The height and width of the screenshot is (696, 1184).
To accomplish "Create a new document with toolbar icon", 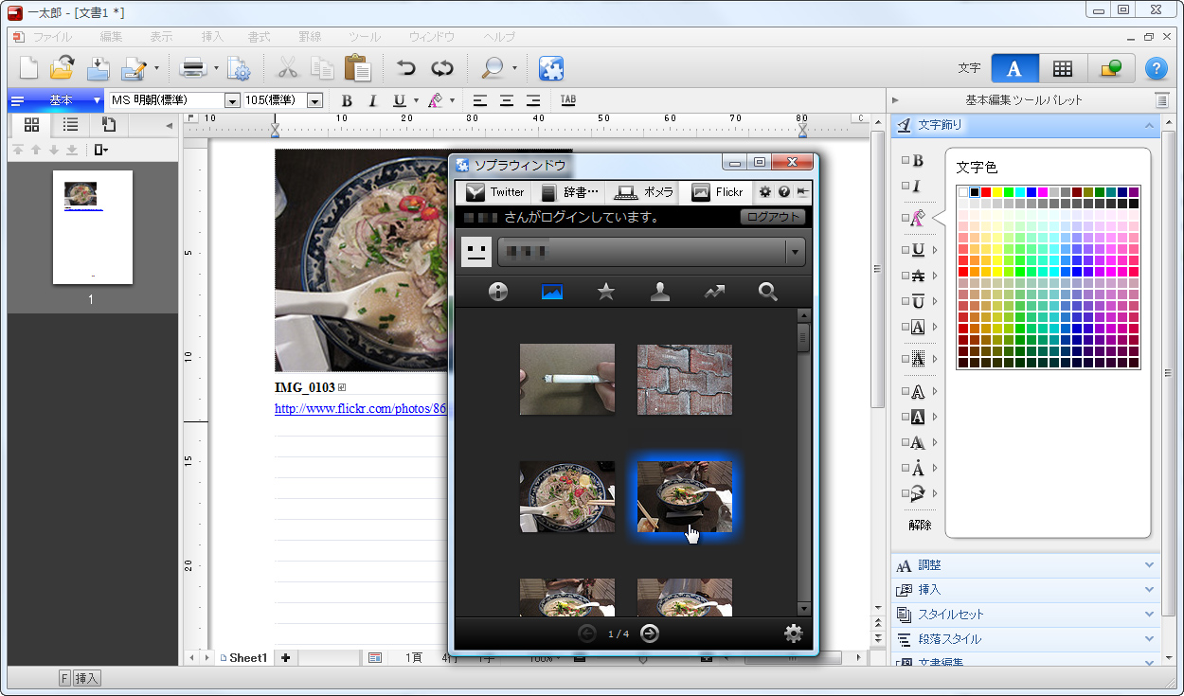I will (x=29, y=68).
